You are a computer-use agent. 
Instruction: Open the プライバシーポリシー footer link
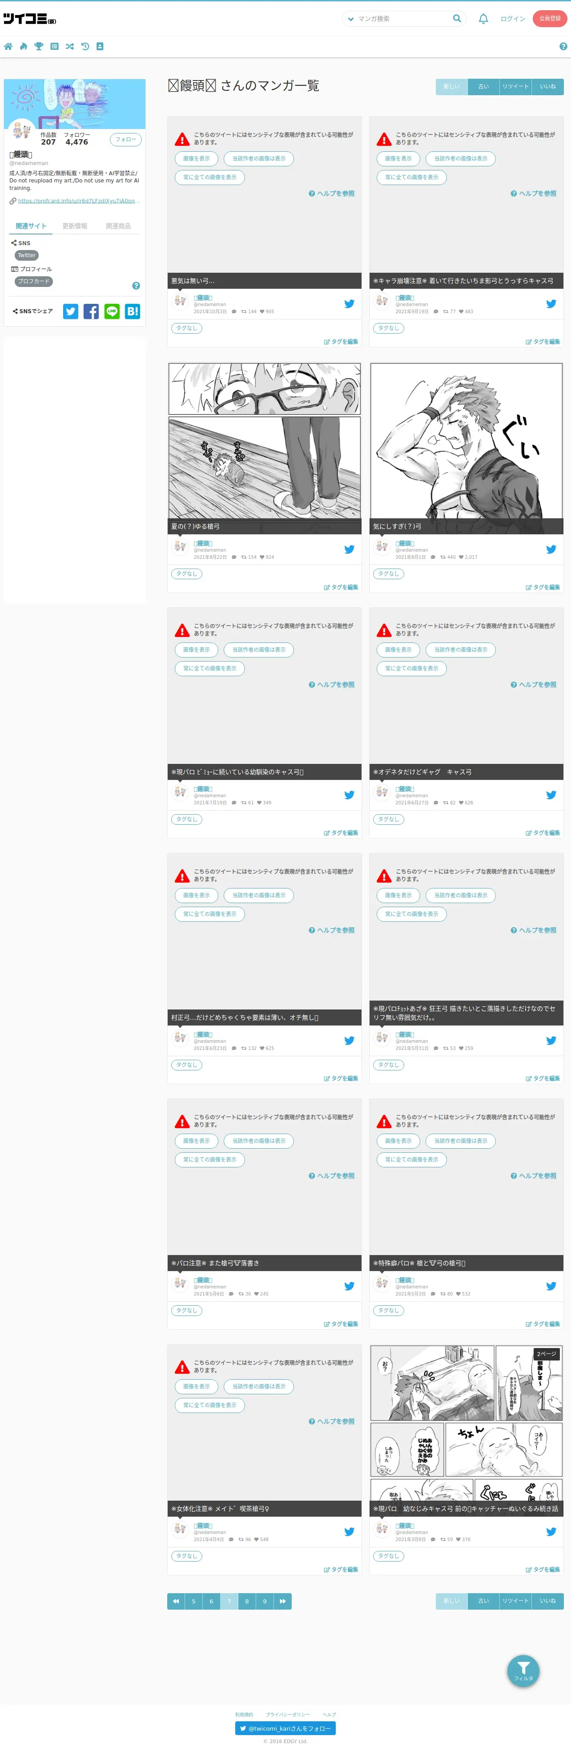(288, 1715)
